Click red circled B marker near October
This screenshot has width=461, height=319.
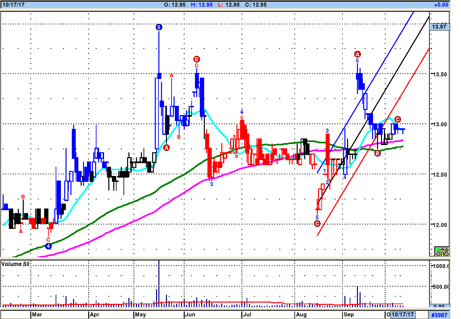[377, 153]
